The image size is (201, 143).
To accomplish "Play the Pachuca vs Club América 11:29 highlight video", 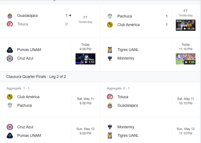I will (x=185, y=25).
